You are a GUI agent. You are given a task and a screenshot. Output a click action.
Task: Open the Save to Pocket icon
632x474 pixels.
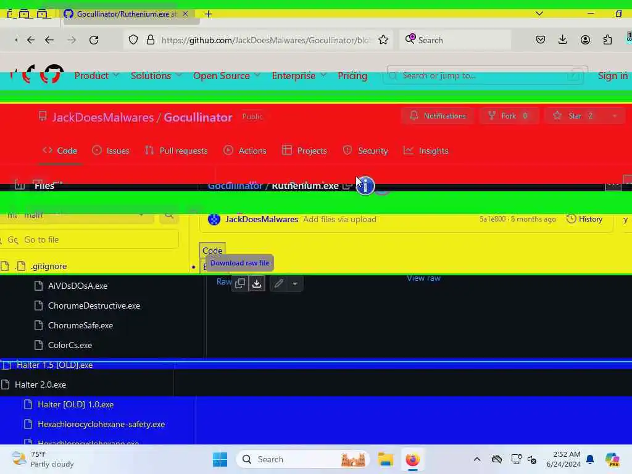coord(541,40)
